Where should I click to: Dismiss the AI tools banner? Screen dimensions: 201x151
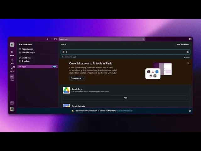click(188, 63)
